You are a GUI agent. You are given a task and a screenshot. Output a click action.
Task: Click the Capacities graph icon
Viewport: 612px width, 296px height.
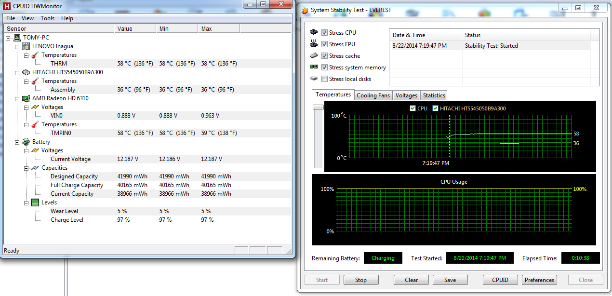click(x=35, y=168)
